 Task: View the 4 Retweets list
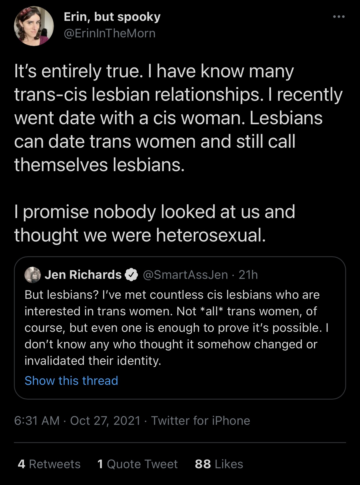pos(49,464)
